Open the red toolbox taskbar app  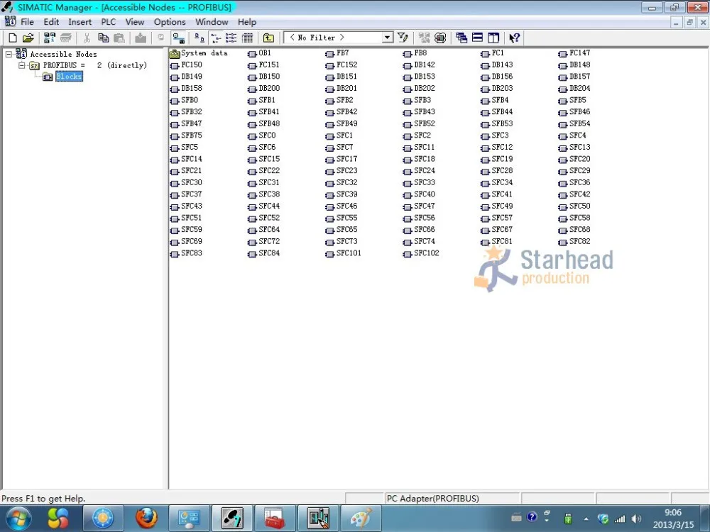275,518
